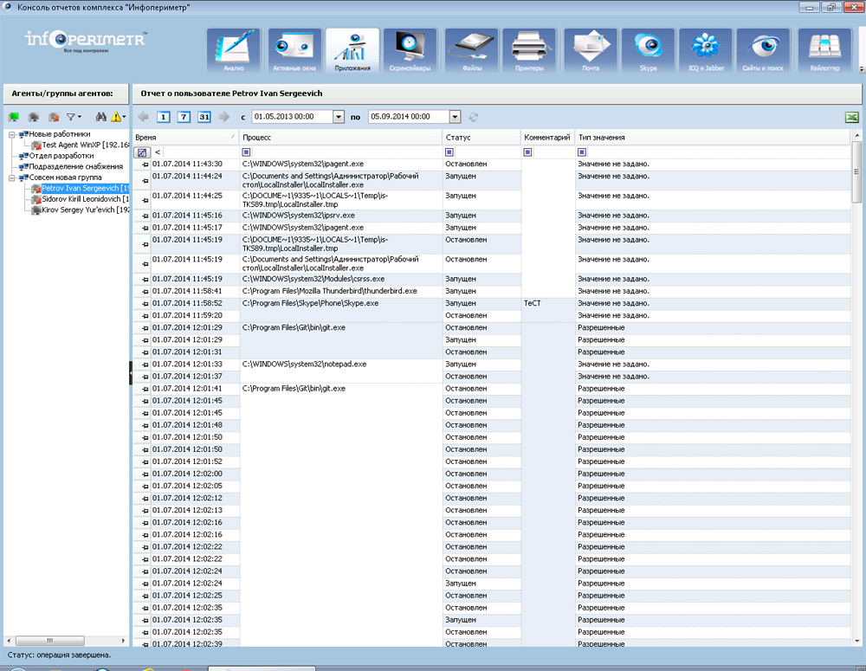Viewport: 866px width, 671px height.
Task: Click the Процесс column filter box
Action: (x=247, y=152)
